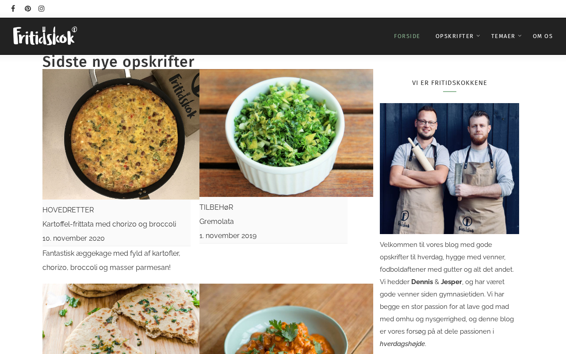Open the Om os menu item
Image resolution: width=566 pixels, height=354 pixels.
543,36
